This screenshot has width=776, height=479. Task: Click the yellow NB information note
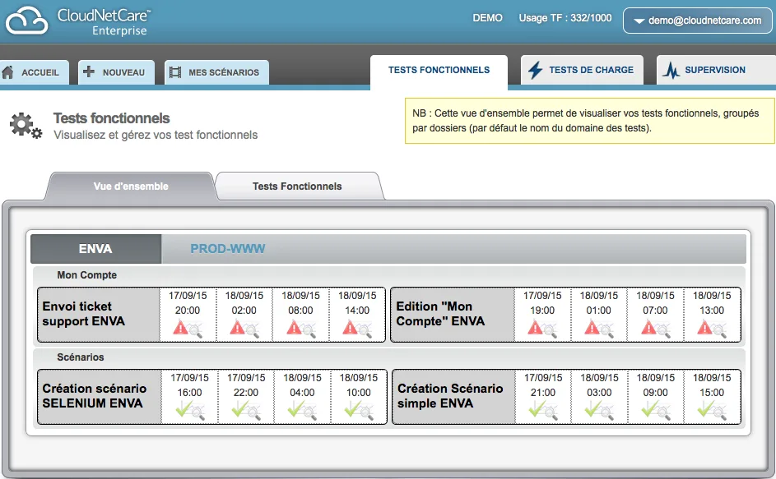[589, 121]
